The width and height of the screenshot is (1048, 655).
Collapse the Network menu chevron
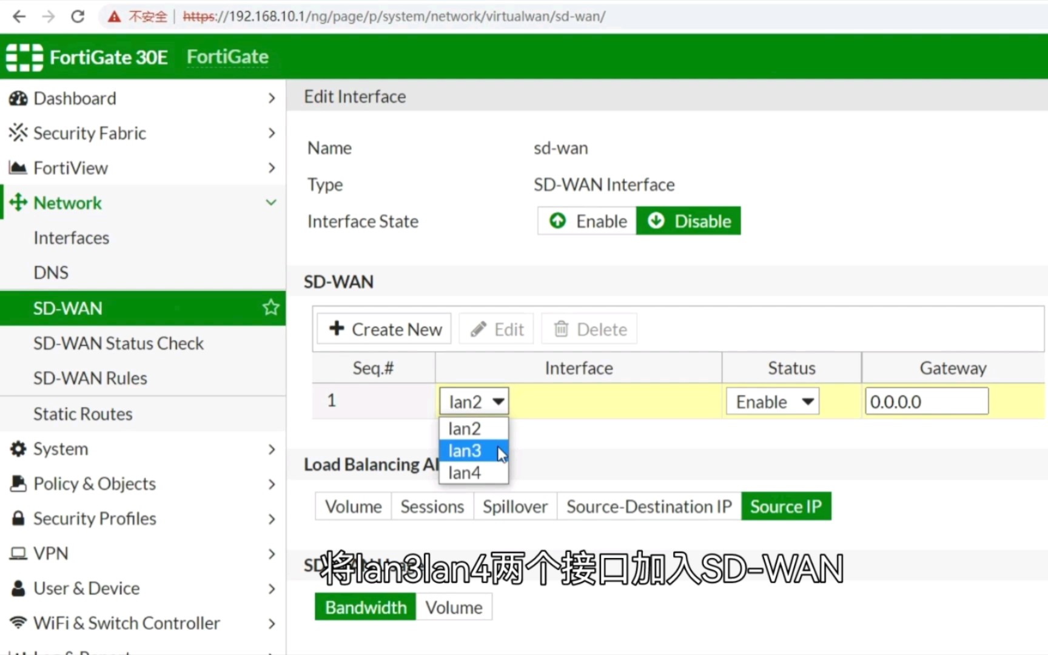(271, 203)
